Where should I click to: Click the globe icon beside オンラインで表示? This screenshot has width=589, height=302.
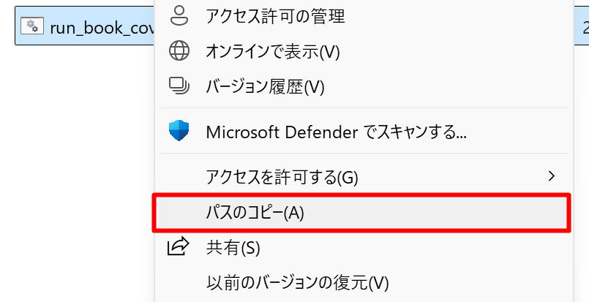[179, 52]
